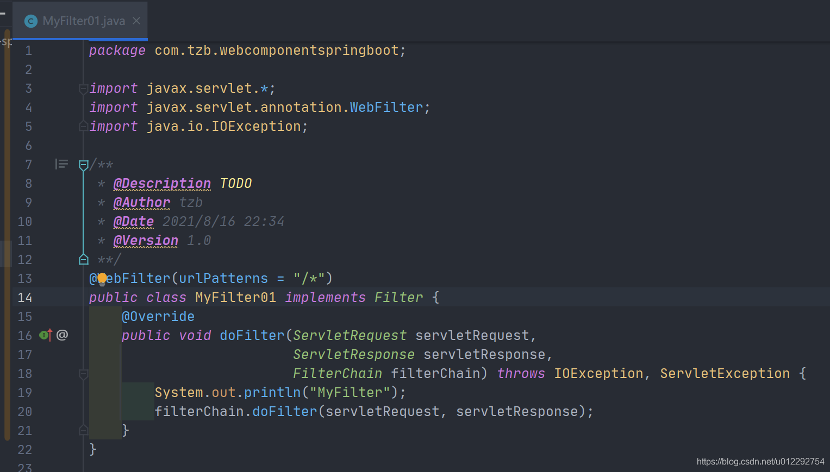Click the doFilter method name on line 16
The image size is (830, 472).
click(x=252, y=336)
